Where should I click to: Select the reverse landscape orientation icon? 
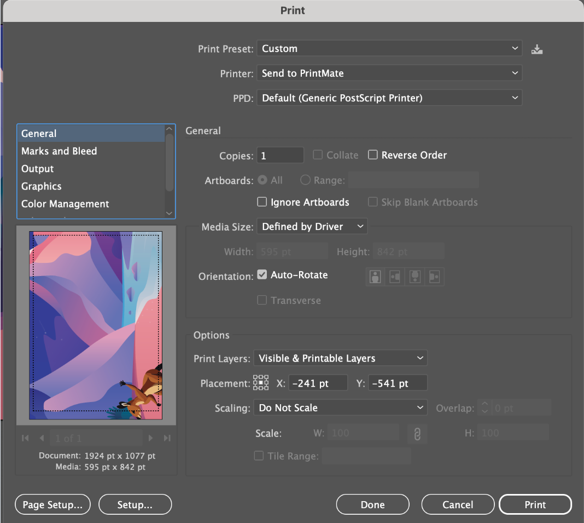pyautogui.click(x=434, y=277)
